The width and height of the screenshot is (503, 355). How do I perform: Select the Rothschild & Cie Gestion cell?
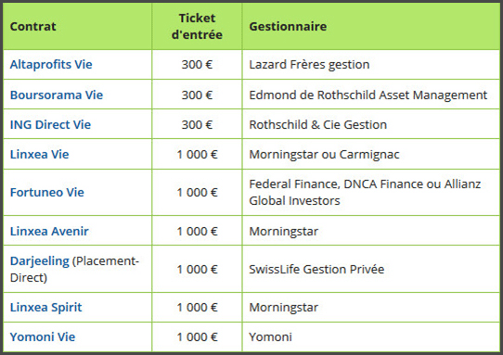(371, 124)
